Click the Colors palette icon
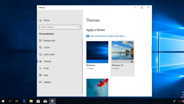 (x=40, y=47)
